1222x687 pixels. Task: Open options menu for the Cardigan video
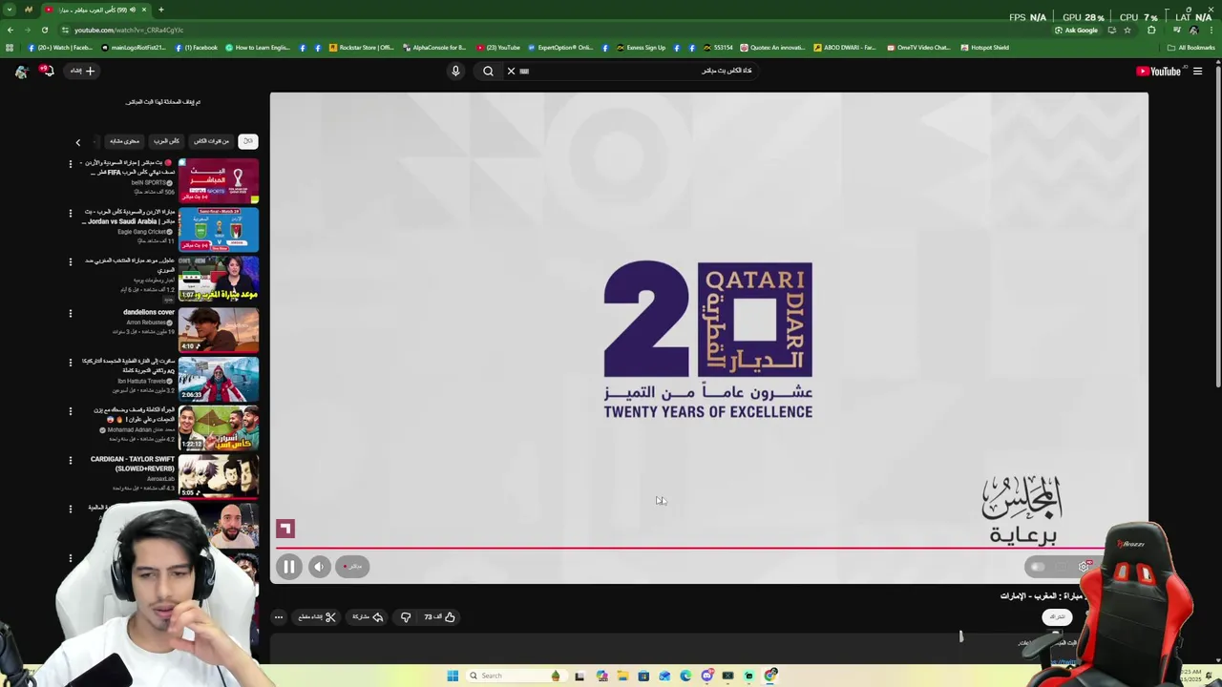click(70, 460)
